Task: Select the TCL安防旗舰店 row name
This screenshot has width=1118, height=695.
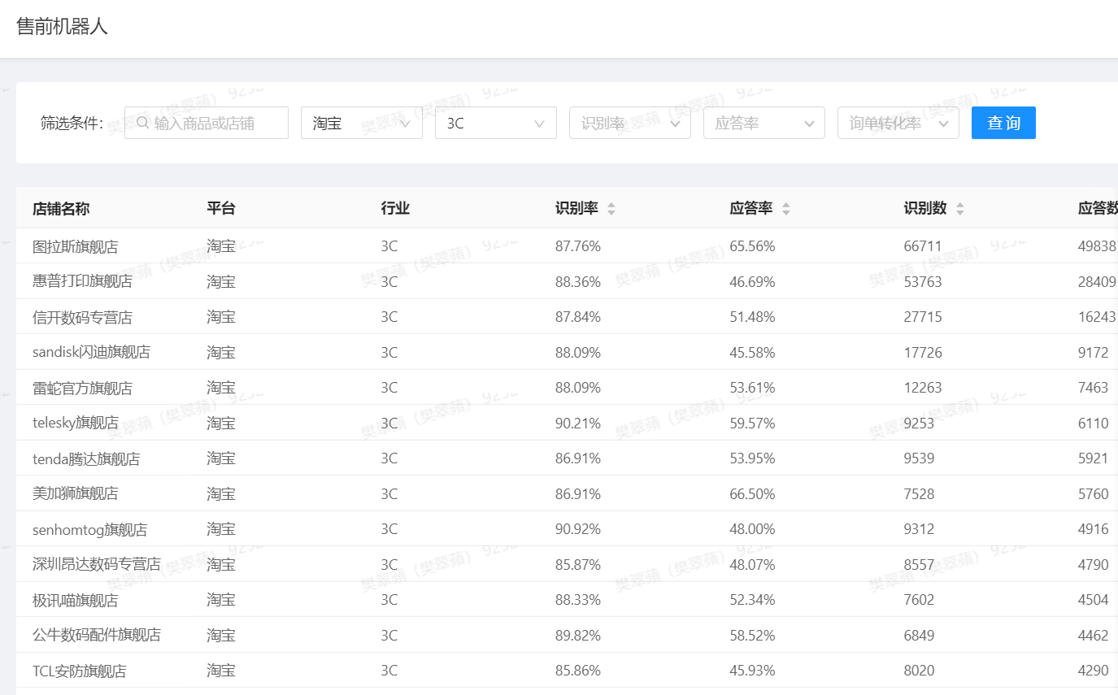Action: click(x=80, y=671)
